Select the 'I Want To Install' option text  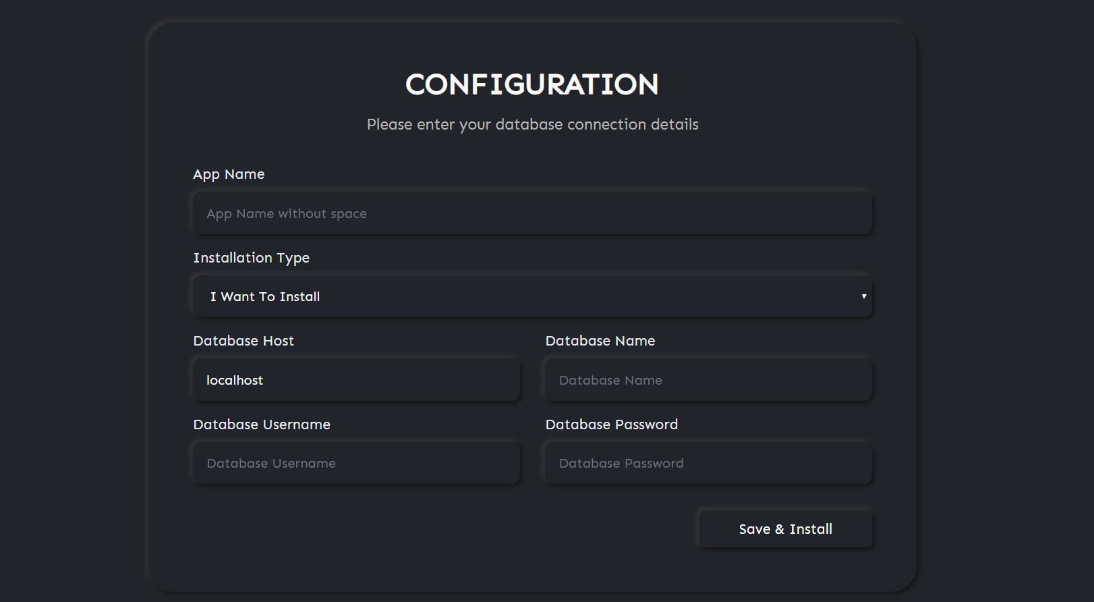pos(265,297)
